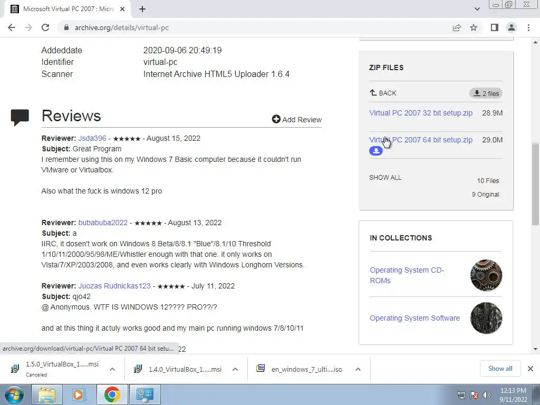Open the Windows Start menu orb

(14, 394)
